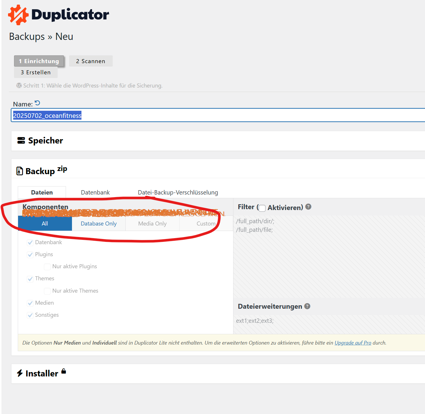Collapse the Backup section header
425x414 pixels.
218,169
